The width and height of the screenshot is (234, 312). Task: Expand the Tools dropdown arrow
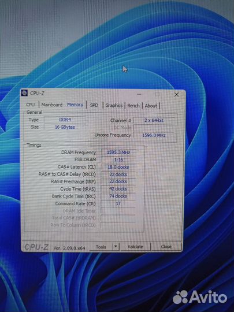coord(116,247)
